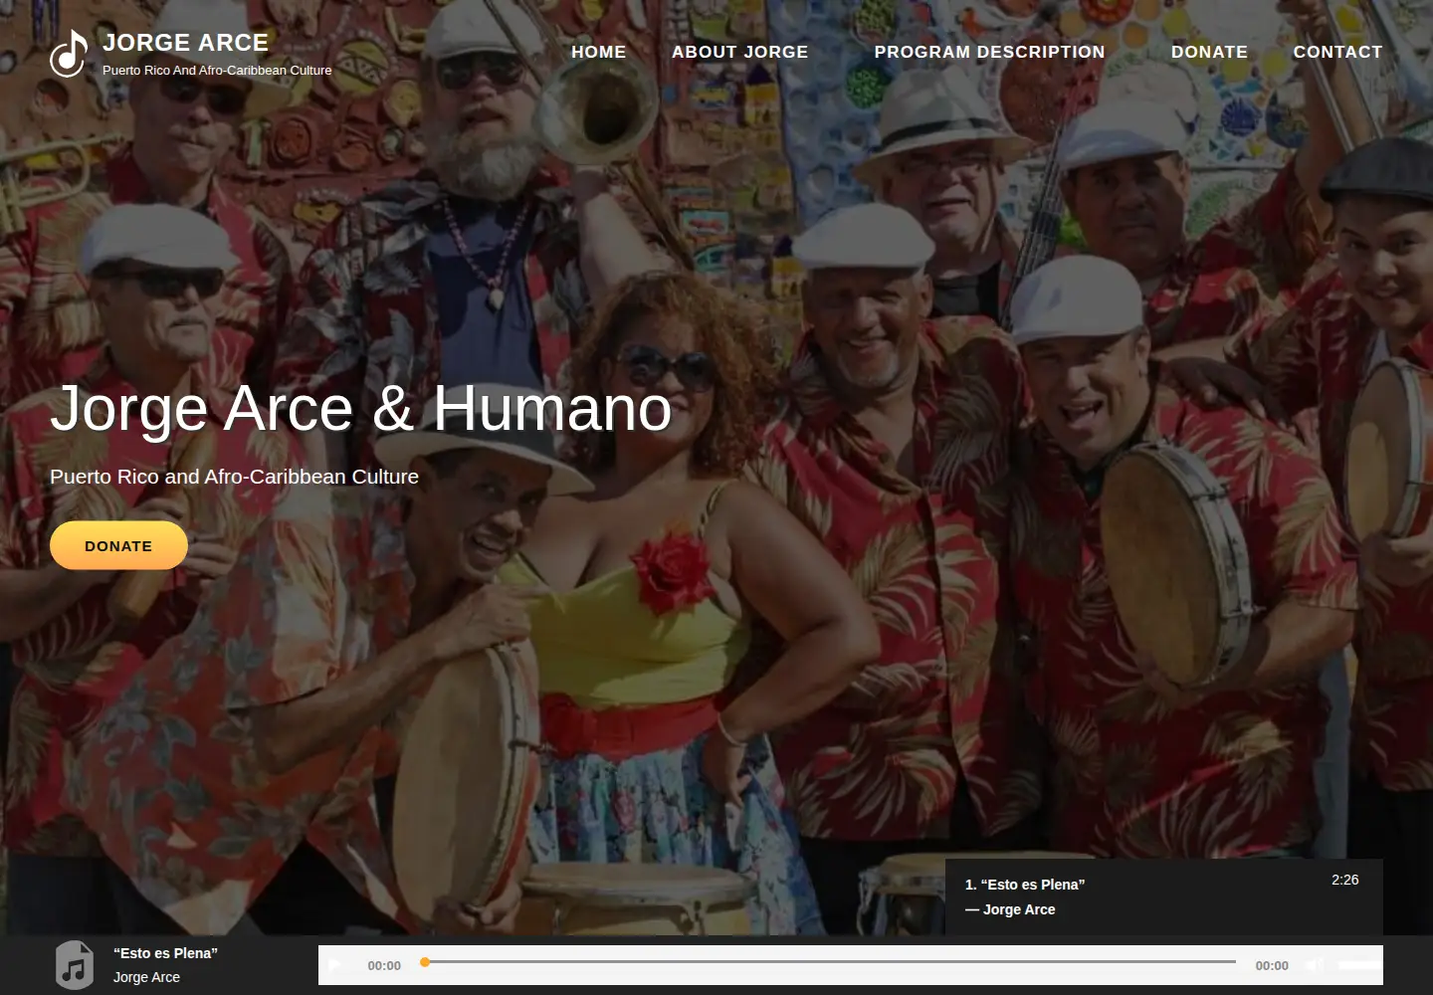
Task: Open the Home menu item
Action: pos(599,52)
